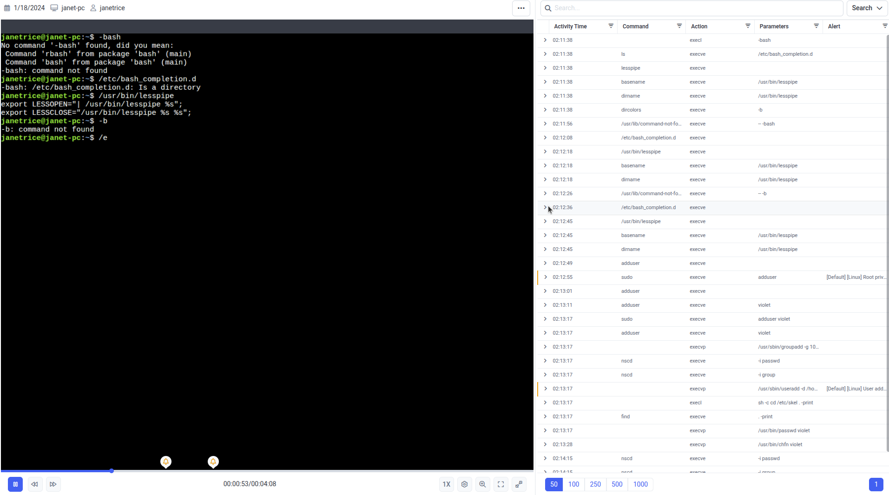The width and height of the screenshot is (889, 495).
Task: Click the first alert bell marker on the timeline
Action: pos(166,462)
